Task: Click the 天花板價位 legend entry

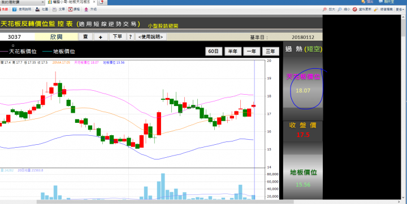Action: pos(18,51)
